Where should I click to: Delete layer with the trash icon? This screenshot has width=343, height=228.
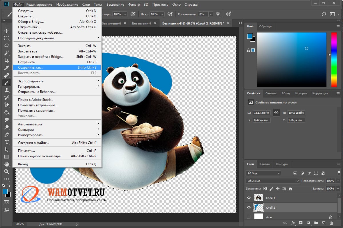click(x=331, y=223)
